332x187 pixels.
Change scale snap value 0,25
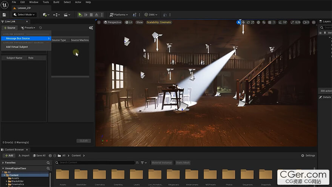pyautogui.click(x=298, y=22)
